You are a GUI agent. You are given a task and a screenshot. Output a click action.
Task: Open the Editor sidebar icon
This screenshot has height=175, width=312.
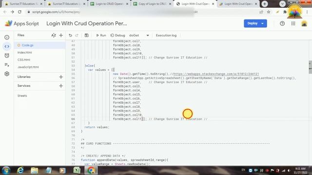click(x=7, y=47)
